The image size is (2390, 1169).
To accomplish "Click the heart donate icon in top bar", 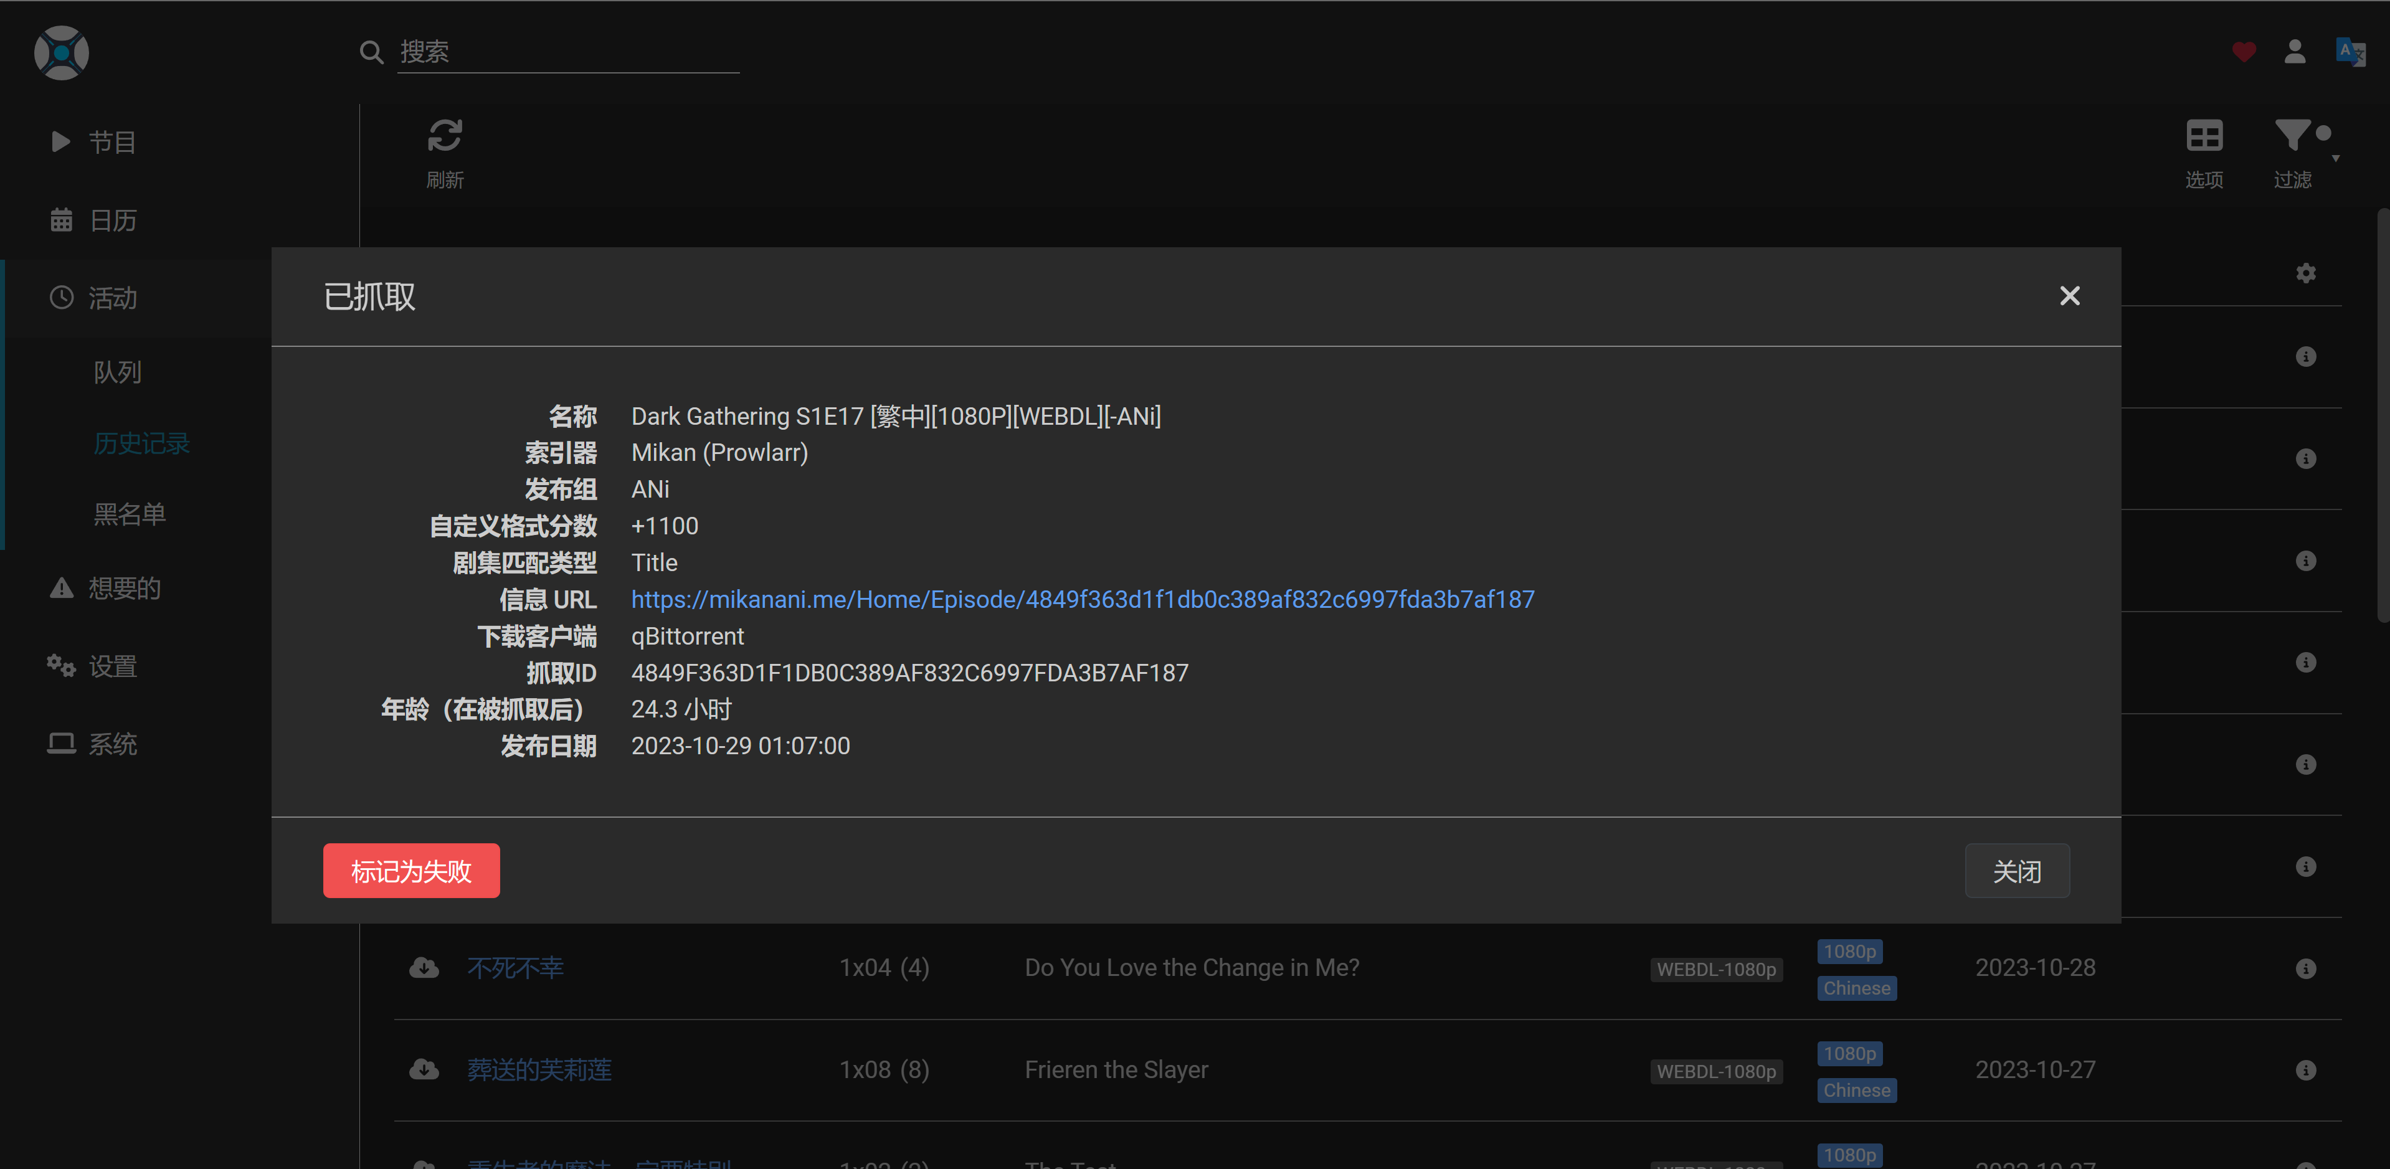I will click(x=2244, y=52).
